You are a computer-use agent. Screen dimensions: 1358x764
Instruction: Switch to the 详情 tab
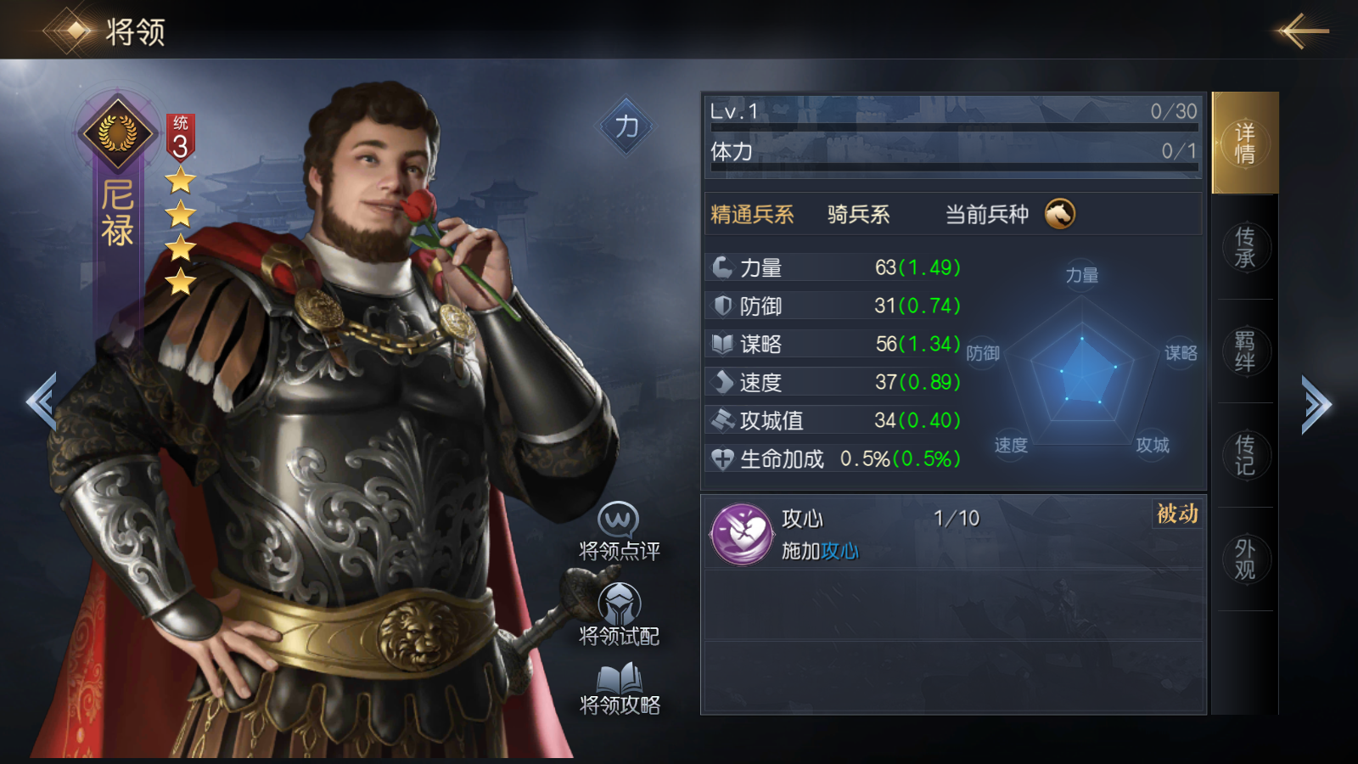click(1245, 143)
